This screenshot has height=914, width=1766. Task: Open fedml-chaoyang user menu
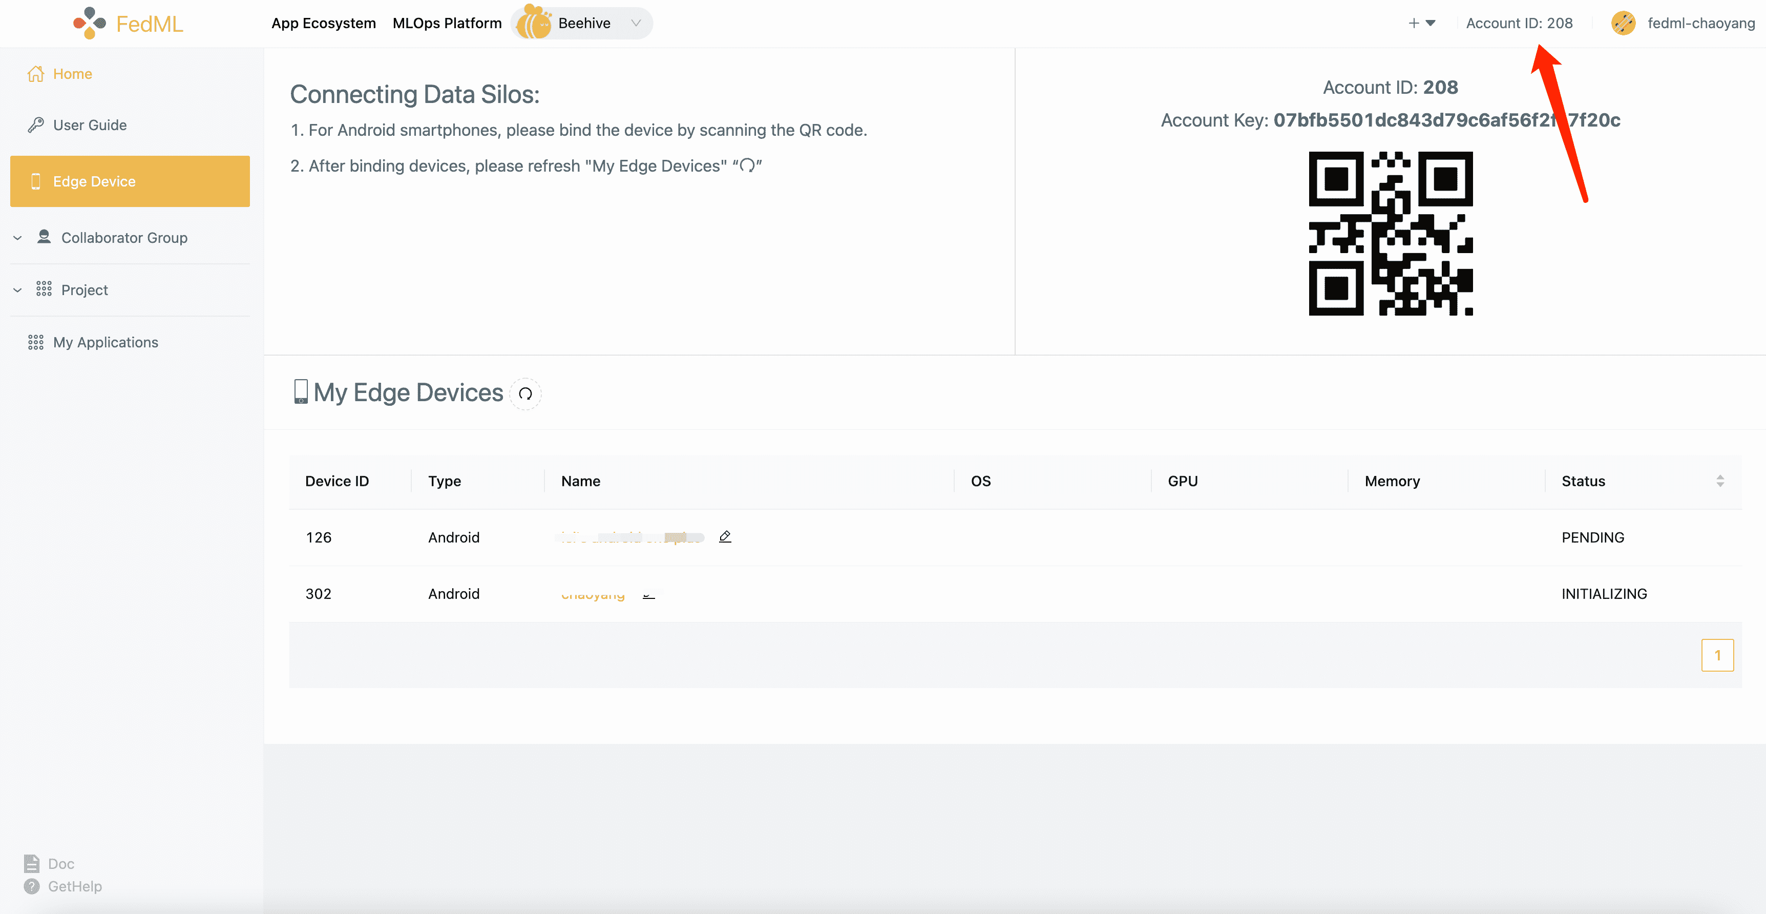click(x=1701, y=24)
